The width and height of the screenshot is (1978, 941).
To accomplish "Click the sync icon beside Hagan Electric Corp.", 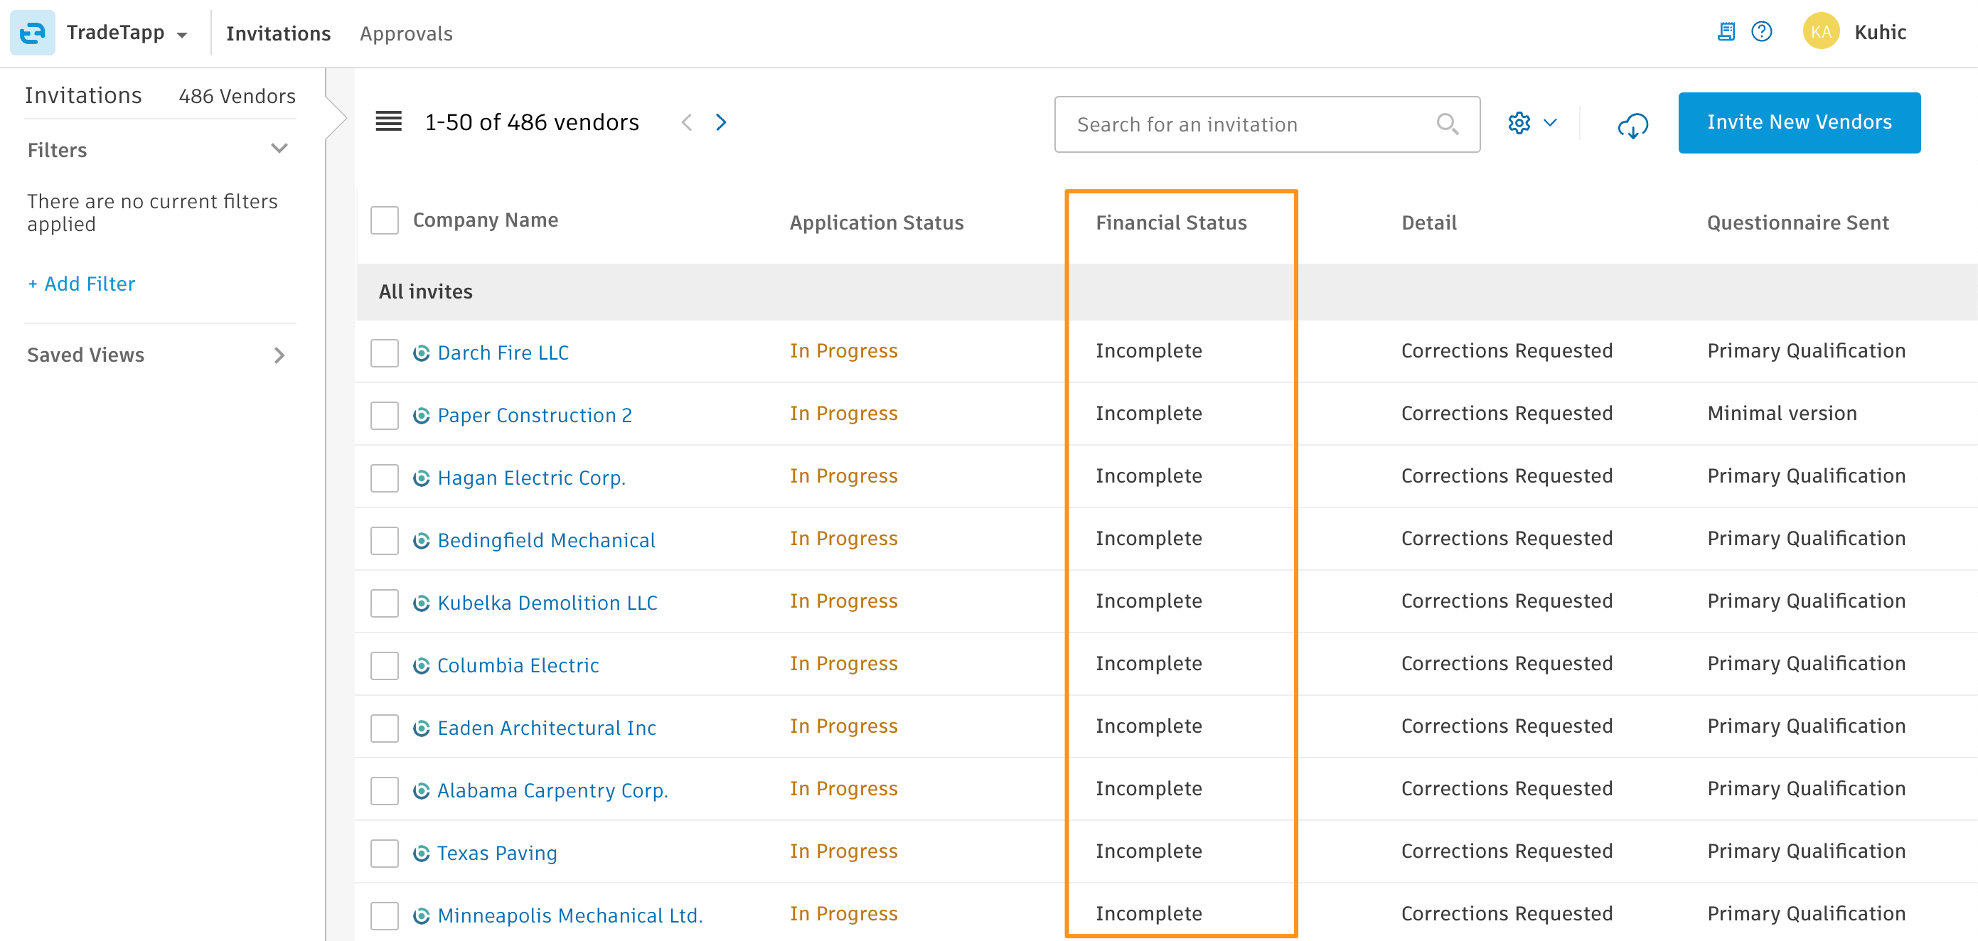I will (421, 478).
